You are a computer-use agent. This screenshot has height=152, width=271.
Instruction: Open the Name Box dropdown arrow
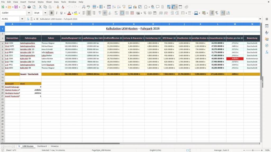click(x=22, y=19)
